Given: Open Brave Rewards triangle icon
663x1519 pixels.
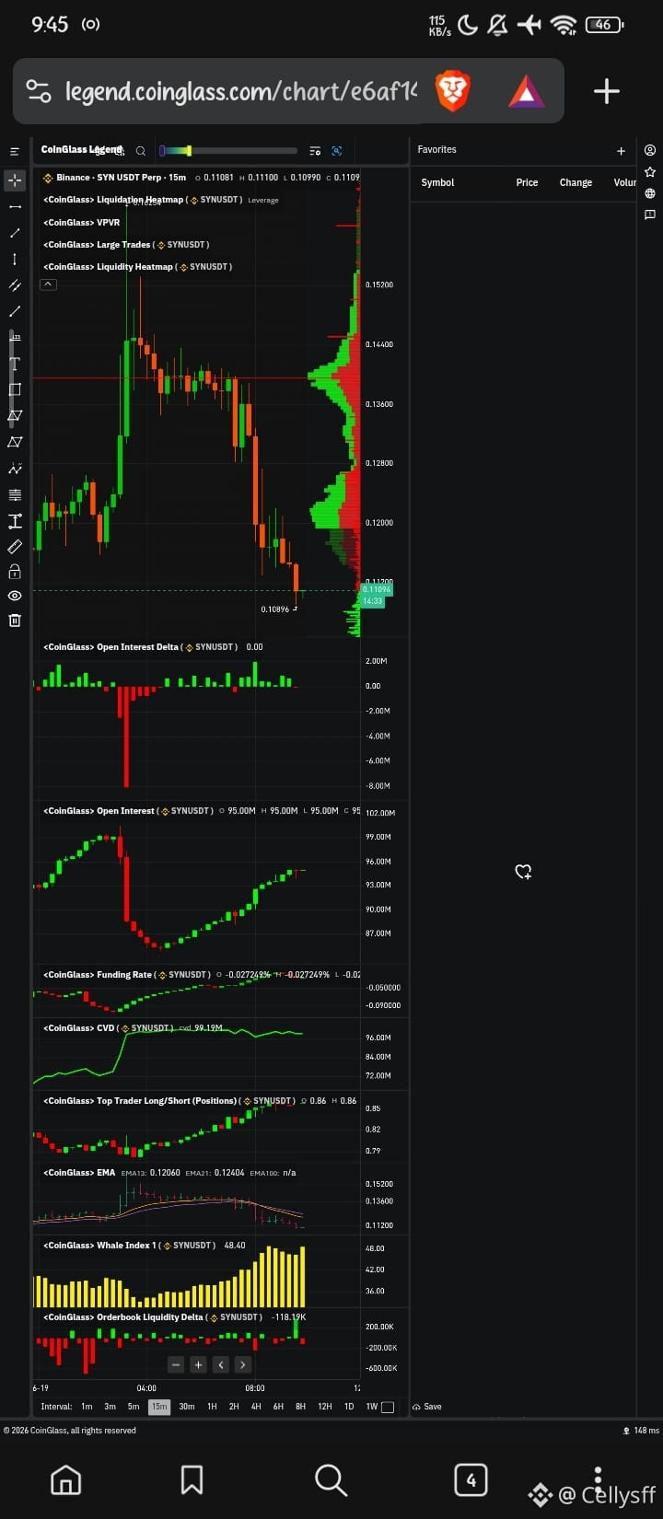Looking at the screenshot, I should pos(526,91).
